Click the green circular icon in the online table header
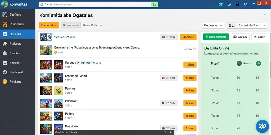Screen dimensions: 271x135 pyautogui.click(x=258, y=63)
